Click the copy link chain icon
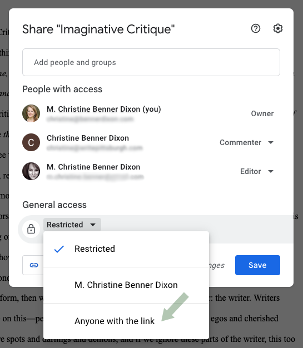Viewport: 303px width, 348px height. click(34, 265)
